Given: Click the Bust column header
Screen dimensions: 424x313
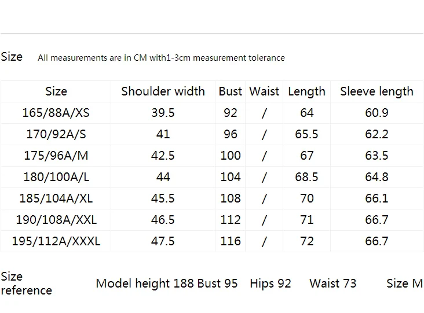Looking at the screenshot, I should click(x=230, y=91).
